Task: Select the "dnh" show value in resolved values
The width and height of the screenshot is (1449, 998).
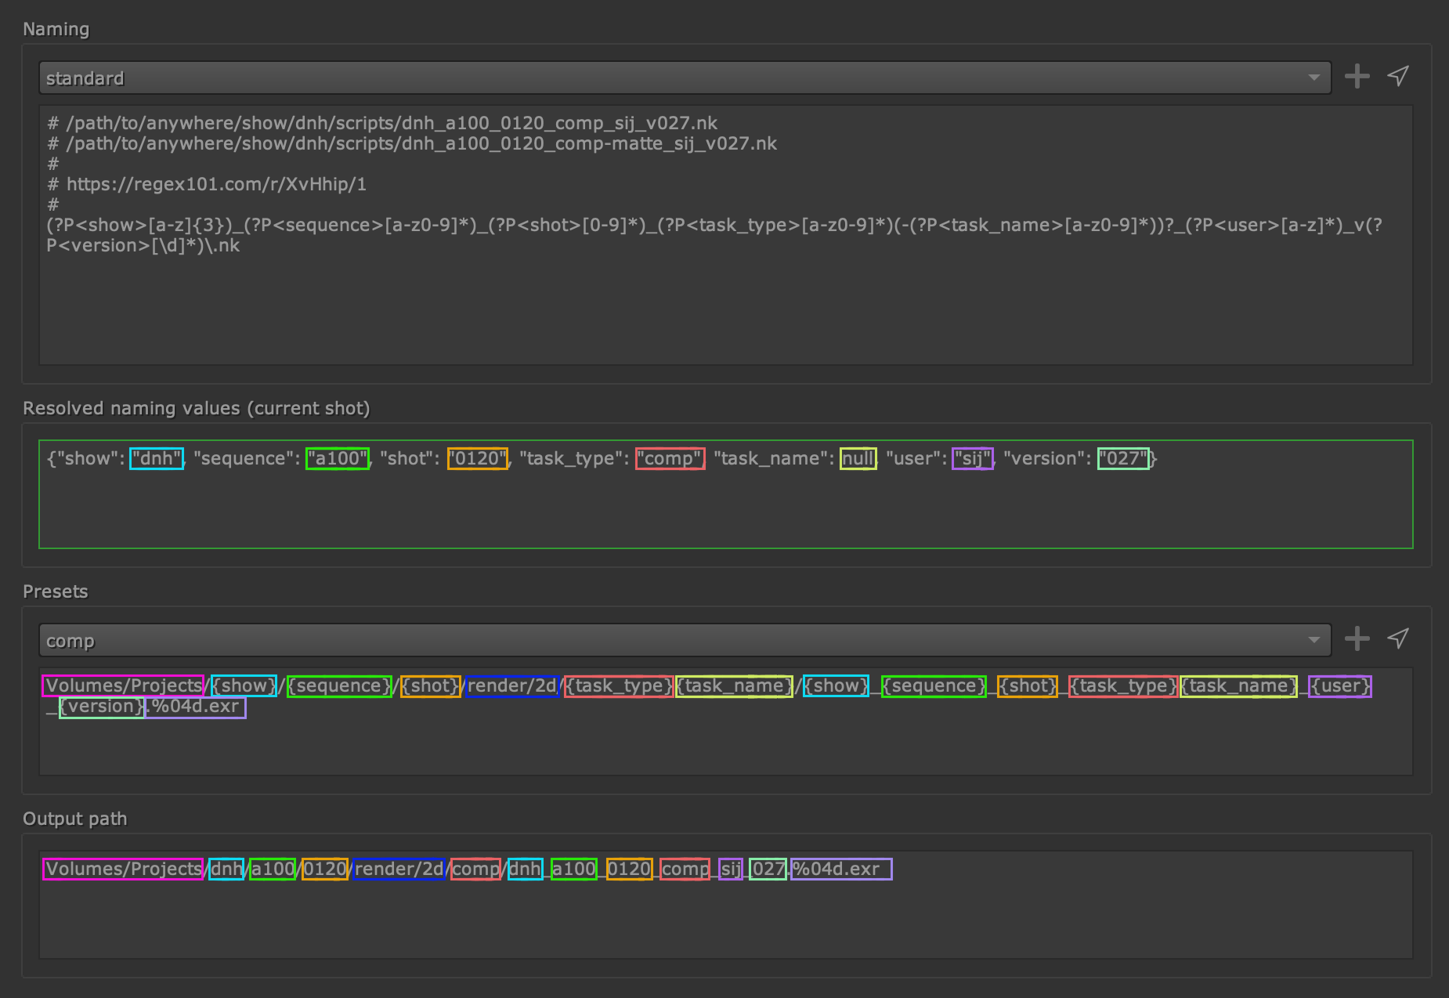Action: click(x=157, y=458)
